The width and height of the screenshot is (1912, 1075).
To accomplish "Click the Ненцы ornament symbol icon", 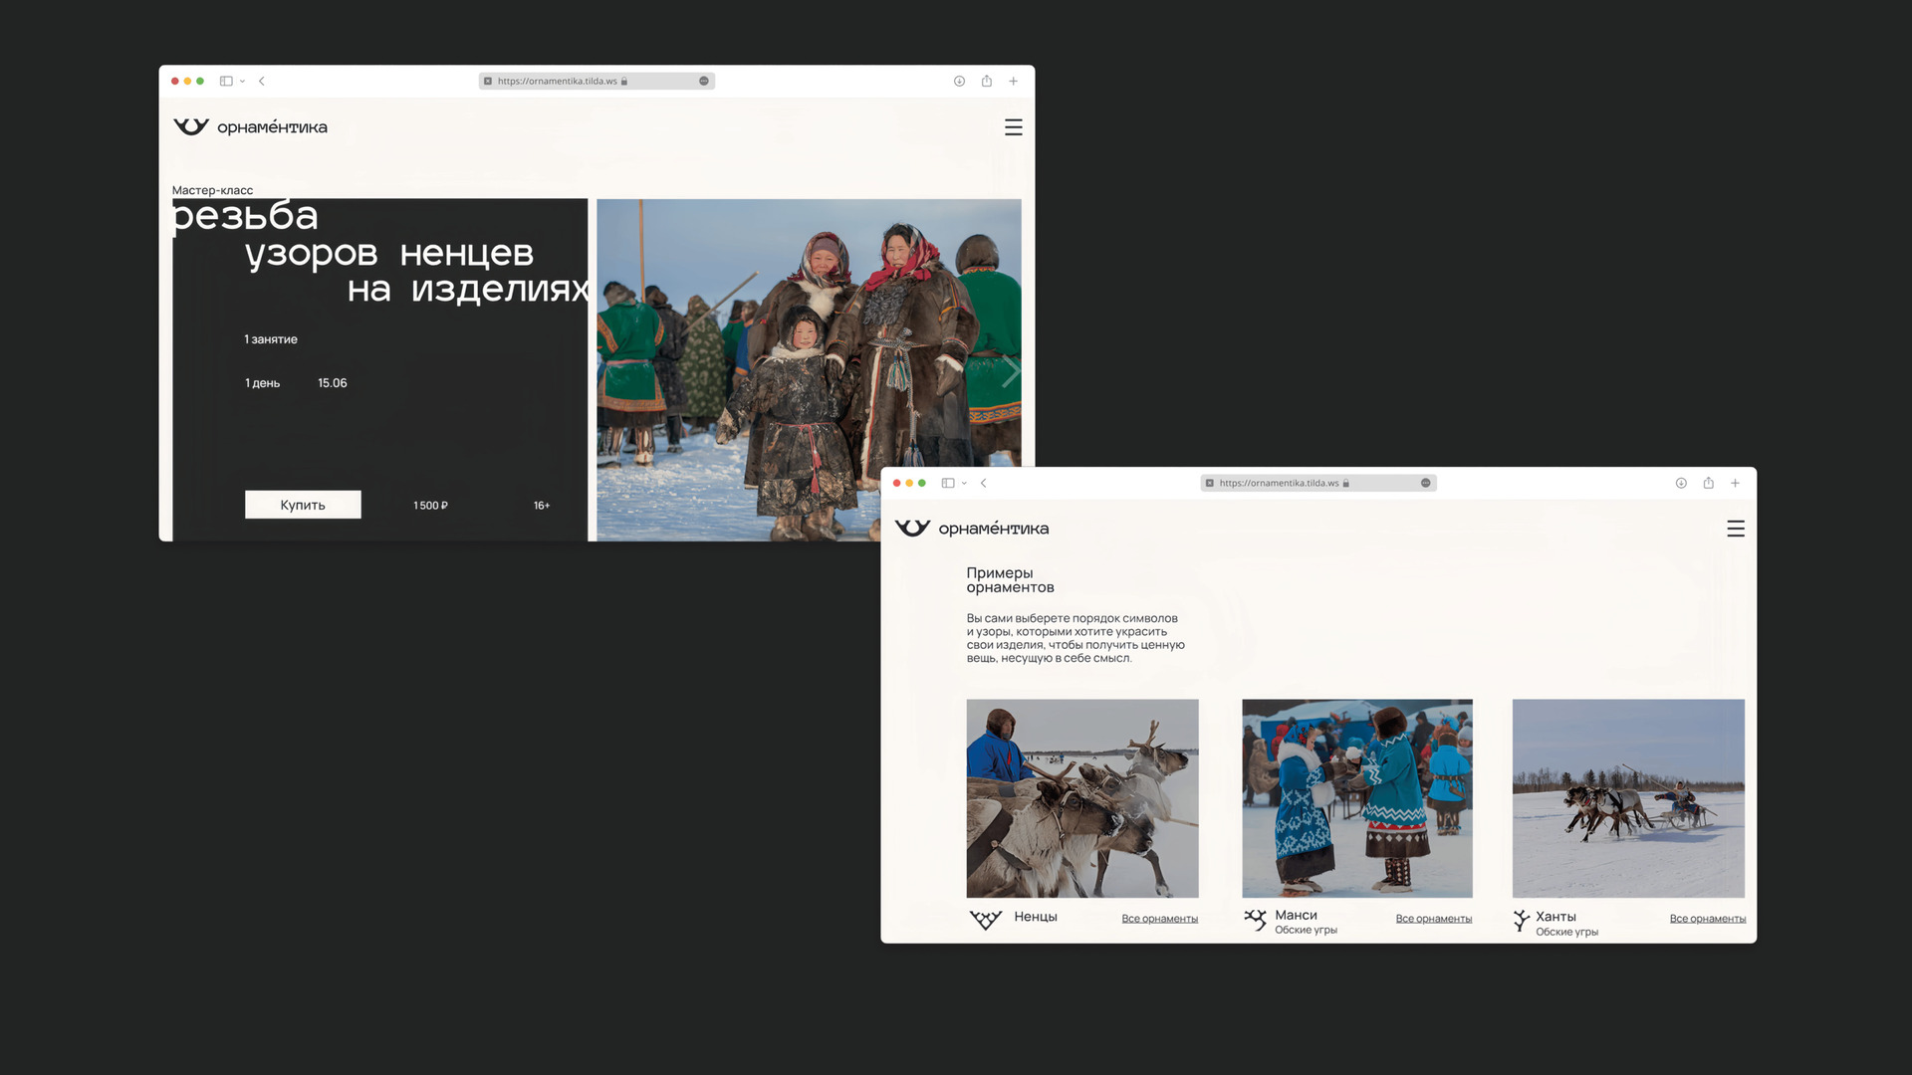I will [x=985, y=919].
